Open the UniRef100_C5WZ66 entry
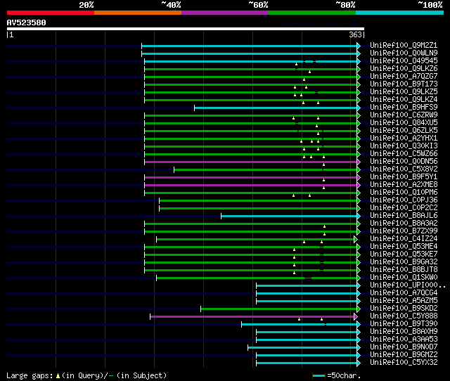The width and height of the screenshot is (450, 381). click(x=404, y=154)
